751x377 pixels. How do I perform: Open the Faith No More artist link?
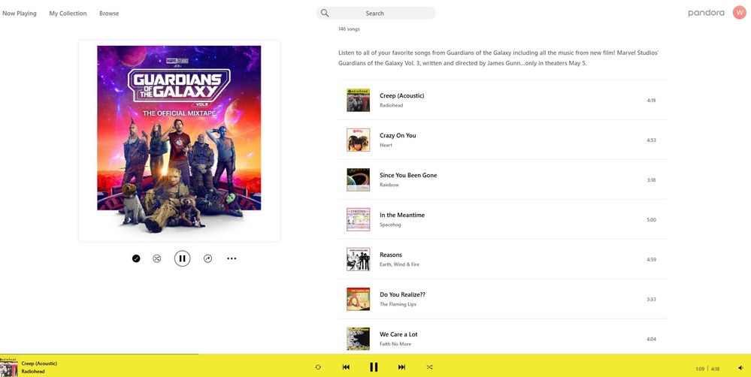tap(395, 343)
